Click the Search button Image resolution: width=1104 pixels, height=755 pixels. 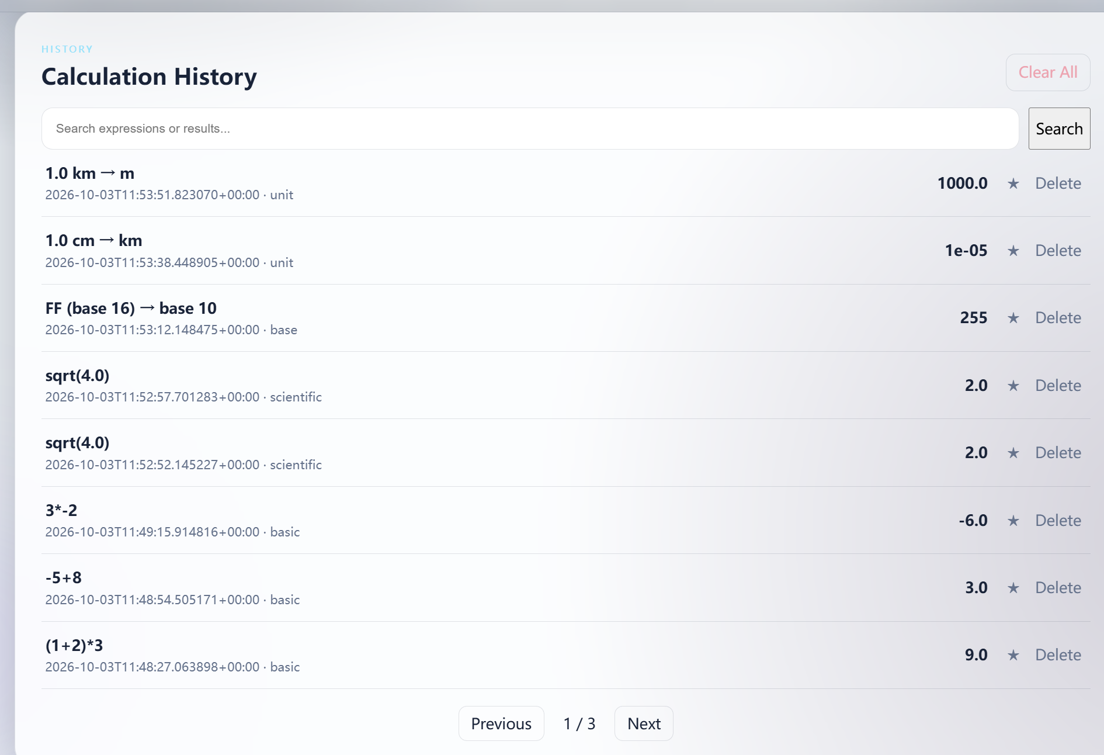point(1059,129)
